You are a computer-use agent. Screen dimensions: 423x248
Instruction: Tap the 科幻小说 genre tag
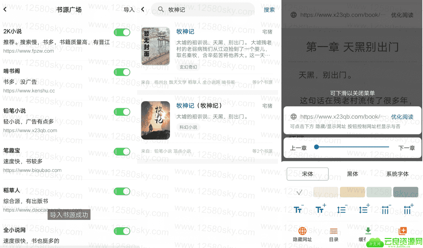pos(188,127)
